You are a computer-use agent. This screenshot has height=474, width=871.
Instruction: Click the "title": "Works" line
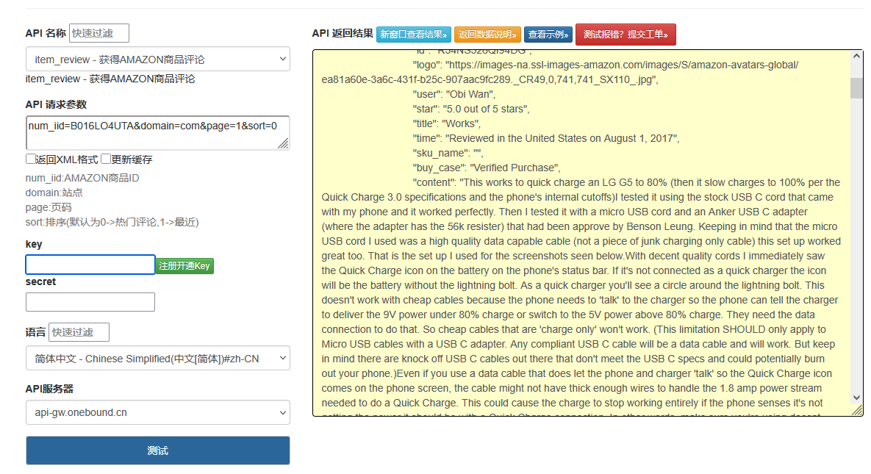click(447, 123)
